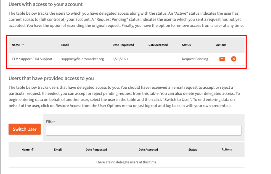This screenshot has width=271, height=174.
Task: Click Actions header in Users with access table
Action: (x=221, y=45)
